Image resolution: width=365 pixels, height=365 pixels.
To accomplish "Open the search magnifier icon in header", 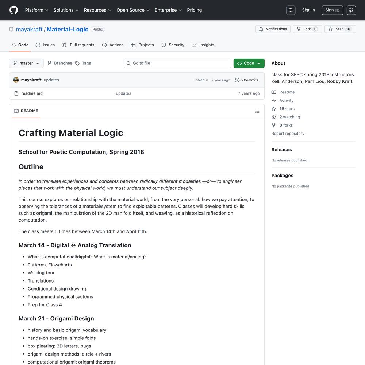I will click(x=291, y=10).
